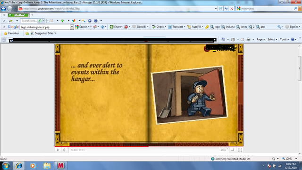Click the Google toolbar search box
Viewport: 302px width, 170px height.
point(45,27)
